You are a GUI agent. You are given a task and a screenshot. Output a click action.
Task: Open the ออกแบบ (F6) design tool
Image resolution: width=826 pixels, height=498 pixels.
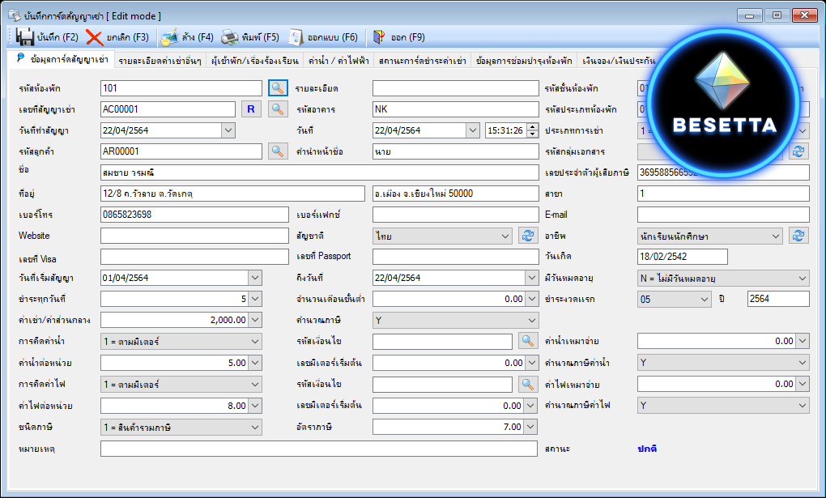pyautogui.click(x=297, y=37)
